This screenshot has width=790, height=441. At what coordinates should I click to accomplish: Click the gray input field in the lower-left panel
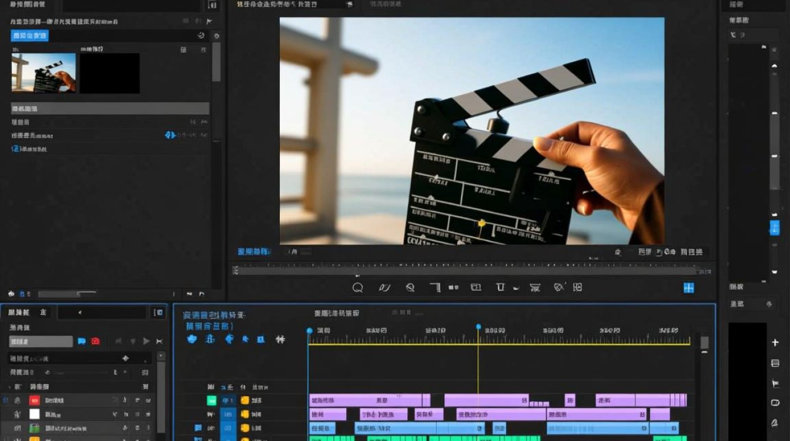pos(41,342)
